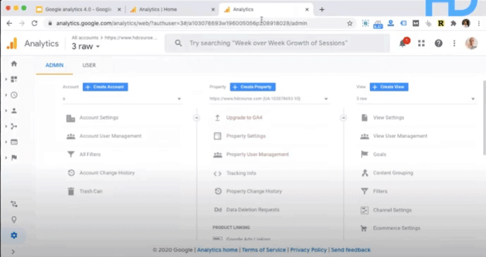Open the Audience person icon in sidebar
Image resolution: width=486 pixels, height=257 pixels.
(x=14, y=110)
